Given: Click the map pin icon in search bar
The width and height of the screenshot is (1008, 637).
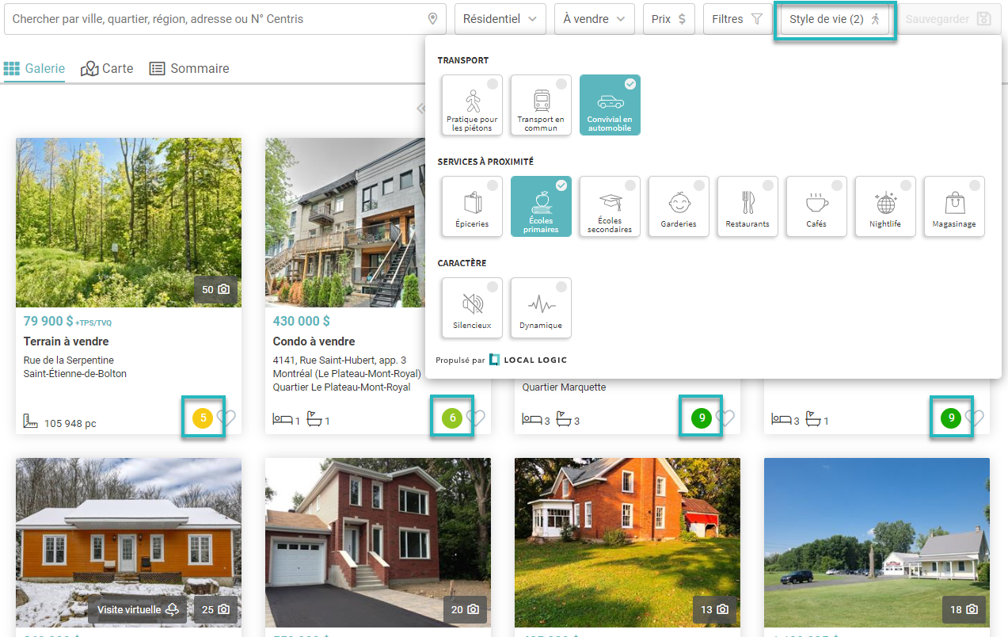Looking at the screenshot, I should pyautogui.click(x=432, y=19).
